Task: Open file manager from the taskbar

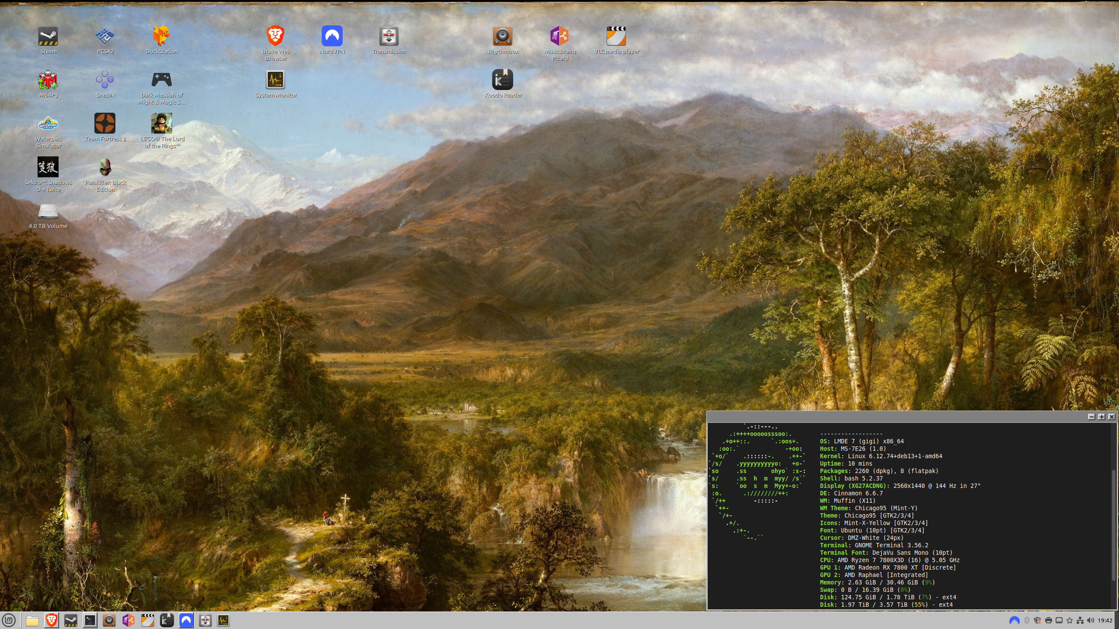Action: [32, 620]
